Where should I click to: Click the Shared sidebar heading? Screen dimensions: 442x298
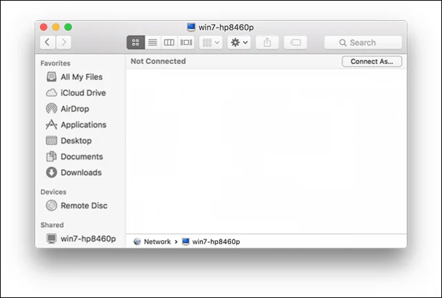tap(52, 225)
